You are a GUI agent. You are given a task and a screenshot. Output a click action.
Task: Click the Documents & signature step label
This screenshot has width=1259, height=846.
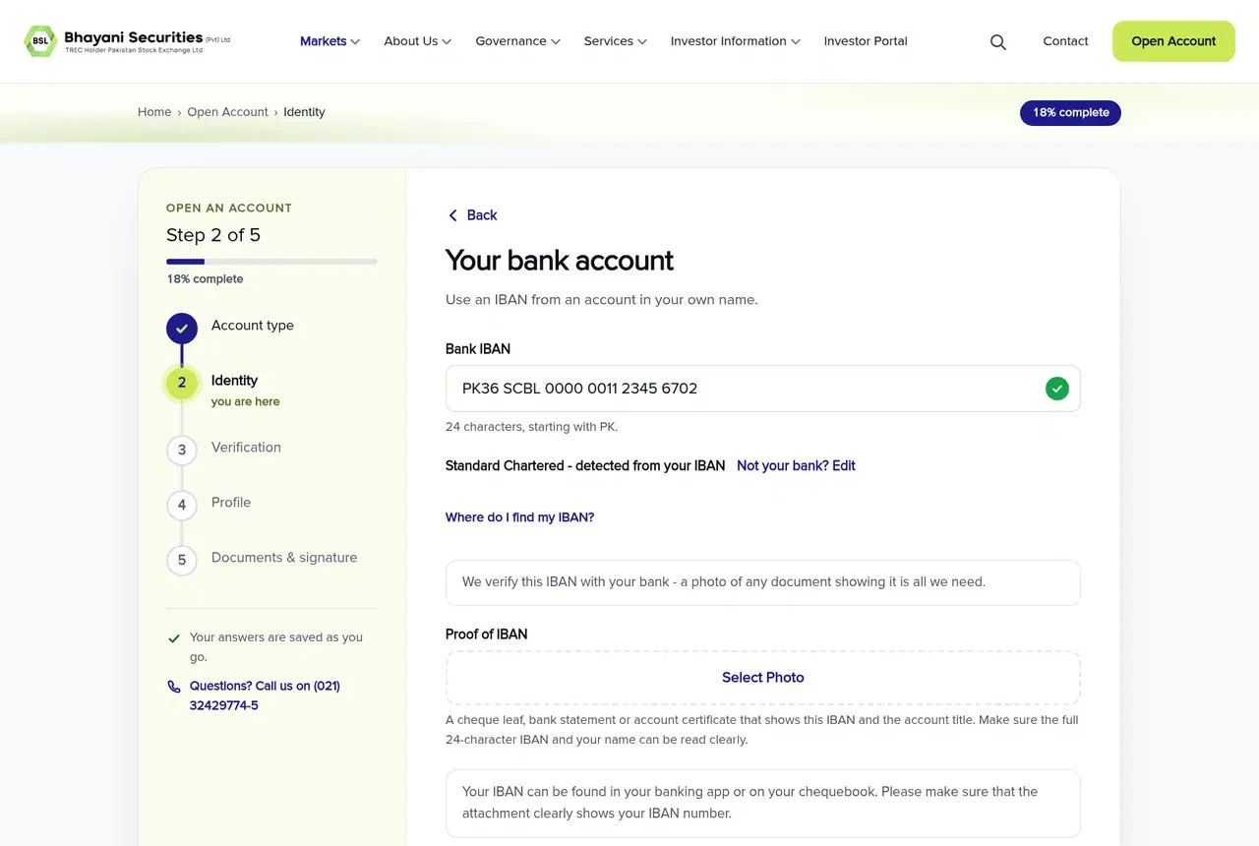284,558
